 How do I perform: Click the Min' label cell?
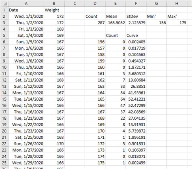coord(156,16)
